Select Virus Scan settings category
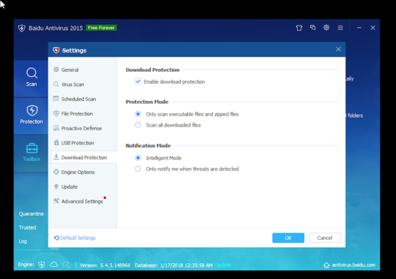The width and height of the screenshot is (396, 279). pyautogui.click(x=84, y=84)
